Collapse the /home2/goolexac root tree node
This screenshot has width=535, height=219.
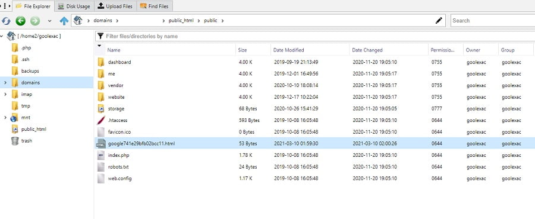(2, 36)
